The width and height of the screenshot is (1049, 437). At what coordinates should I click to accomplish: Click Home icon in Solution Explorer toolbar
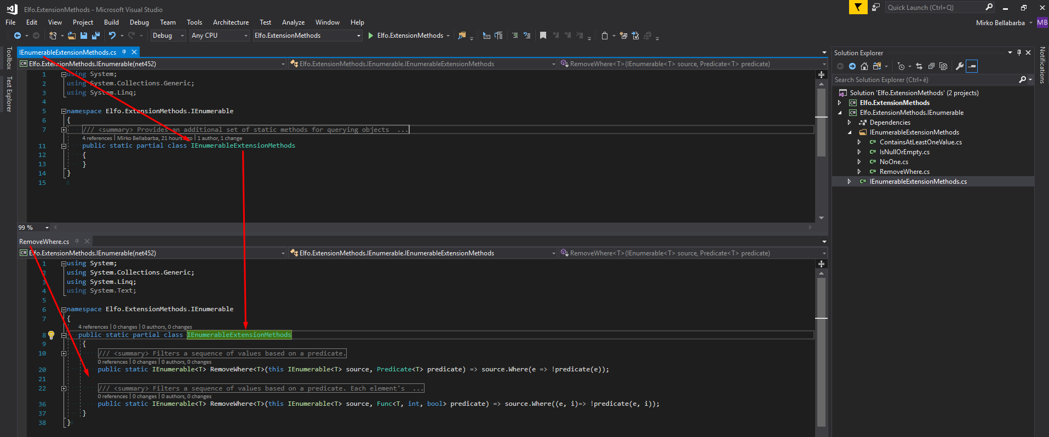[864, 66]
